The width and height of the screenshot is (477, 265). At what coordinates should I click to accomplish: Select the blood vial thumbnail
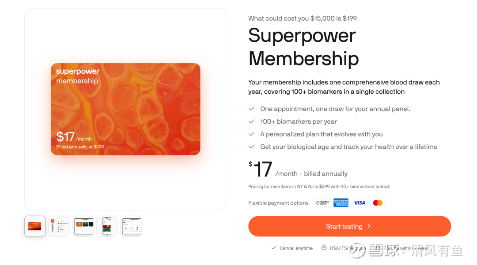coord(59,226)
